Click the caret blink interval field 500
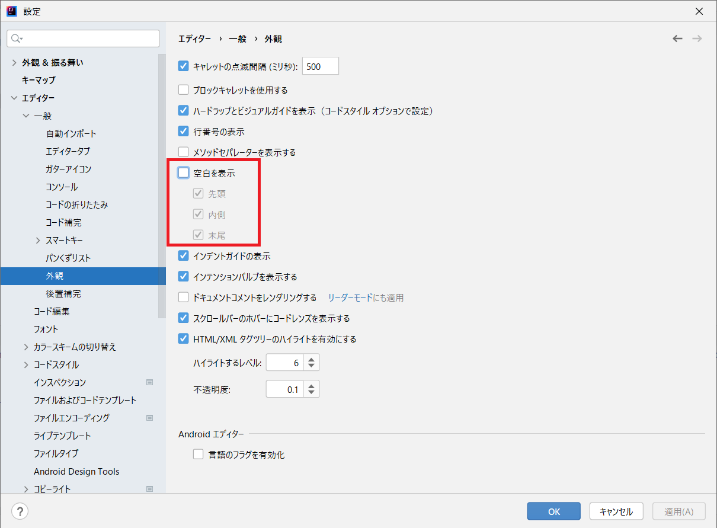717x528 pixels. pos(321,66)
